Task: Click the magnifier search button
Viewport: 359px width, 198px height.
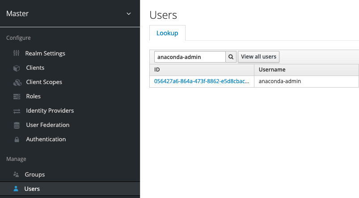Action: click(x=231, y=57)
